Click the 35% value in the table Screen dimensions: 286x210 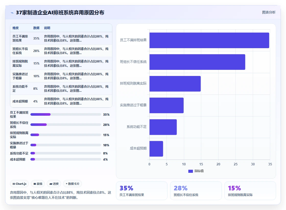tap(36, 38)
